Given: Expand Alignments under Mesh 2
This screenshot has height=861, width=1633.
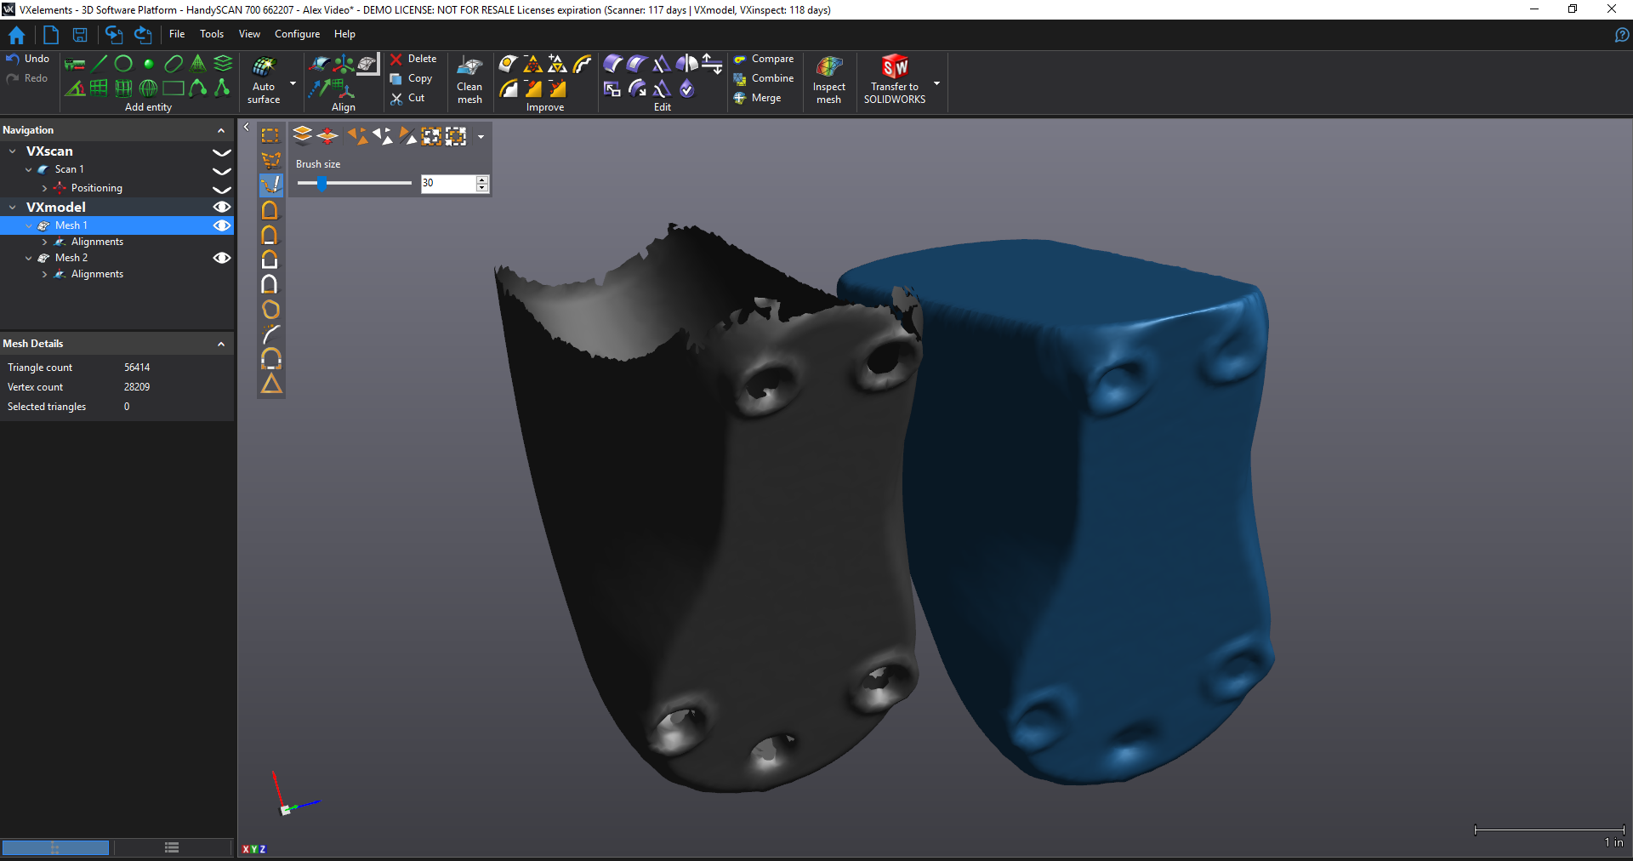Looking at the screenshot, I should [x=45, y=275].
